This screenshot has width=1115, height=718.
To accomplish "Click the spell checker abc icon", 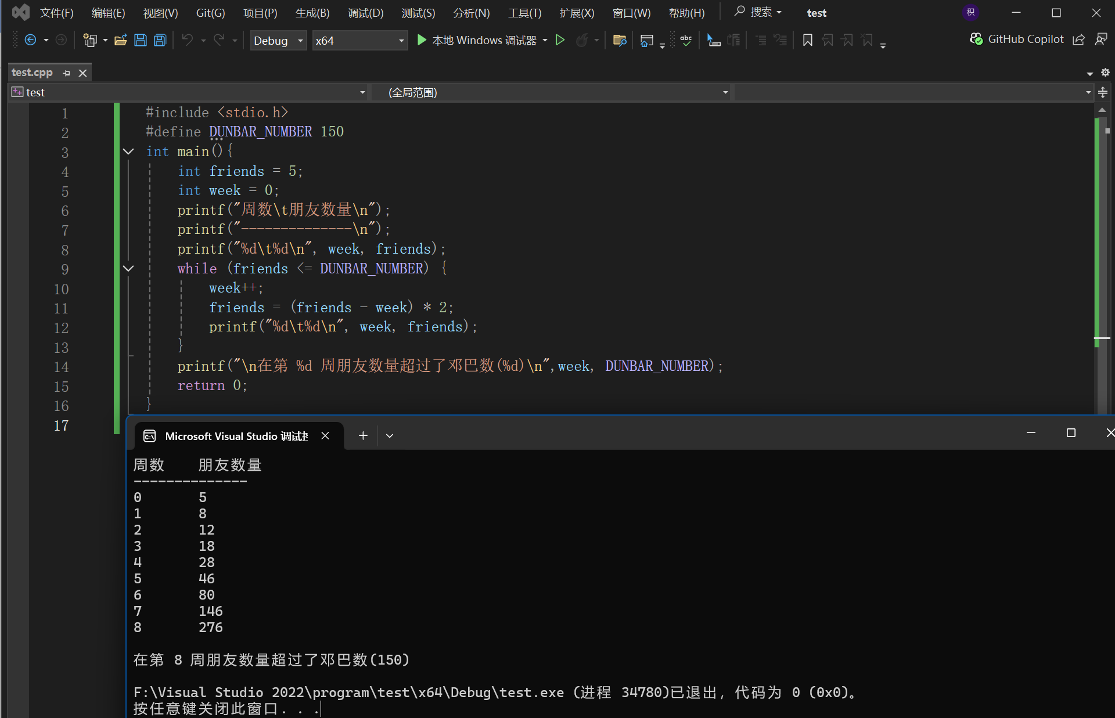I will (x=686, y=40).
